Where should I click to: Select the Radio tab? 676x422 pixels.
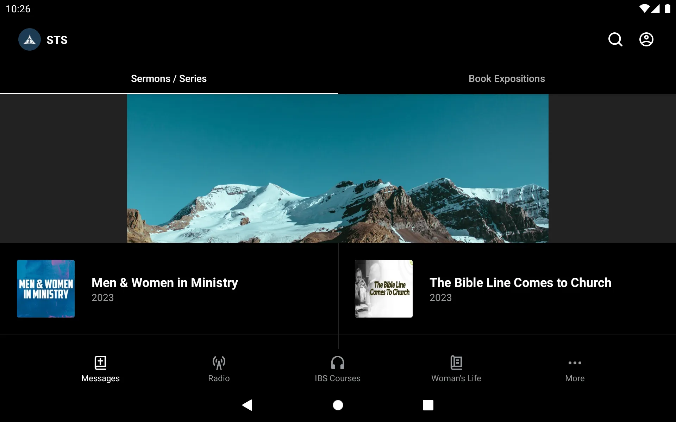[219, 367]
